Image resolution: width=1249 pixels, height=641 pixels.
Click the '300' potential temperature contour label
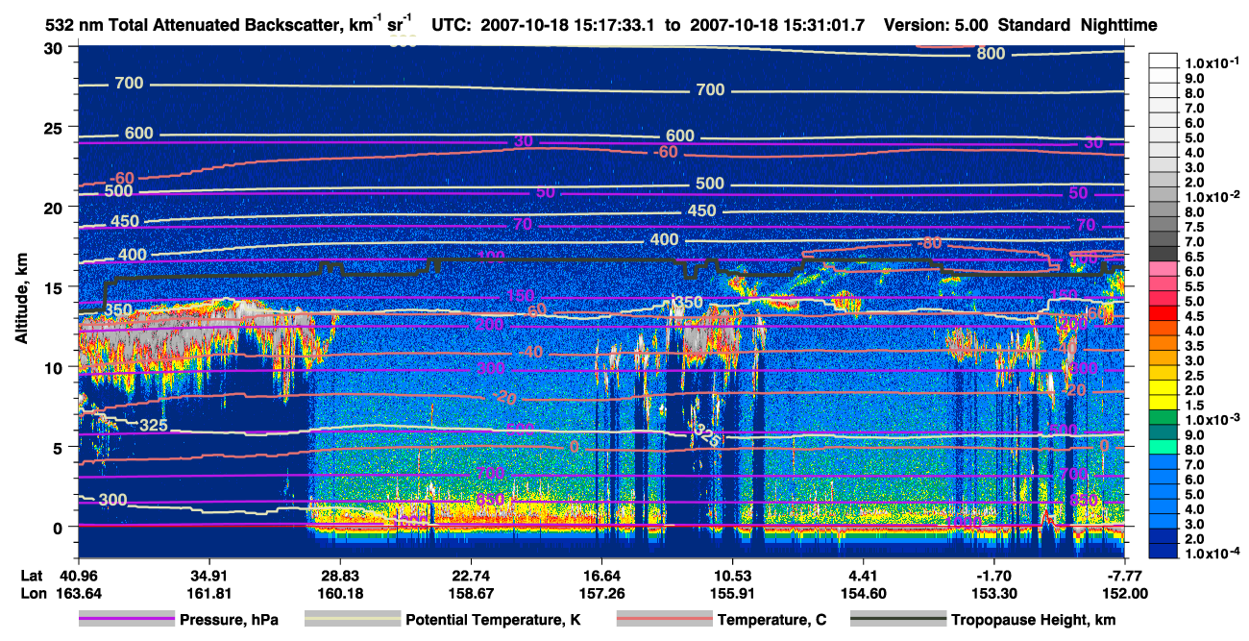pyautogui.click(x=113, y=500)
